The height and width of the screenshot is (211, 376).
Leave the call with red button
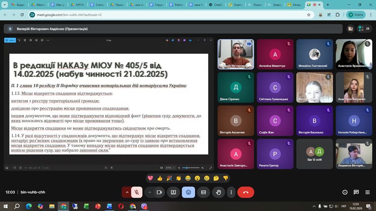(x=246, y=192)
